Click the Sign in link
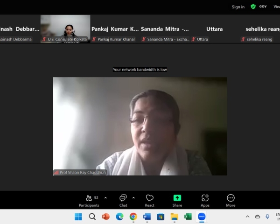Screen dimensions: 280x224 click(238, 7)
